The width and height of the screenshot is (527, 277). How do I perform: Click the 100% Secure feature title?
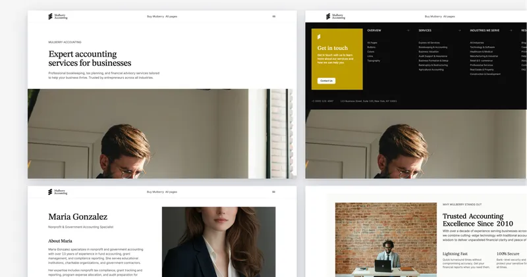click(508, 254)
